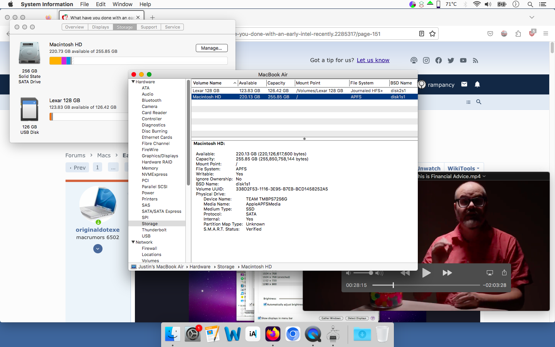
Task: Switch to the Support tab
Action: (149, 27)
